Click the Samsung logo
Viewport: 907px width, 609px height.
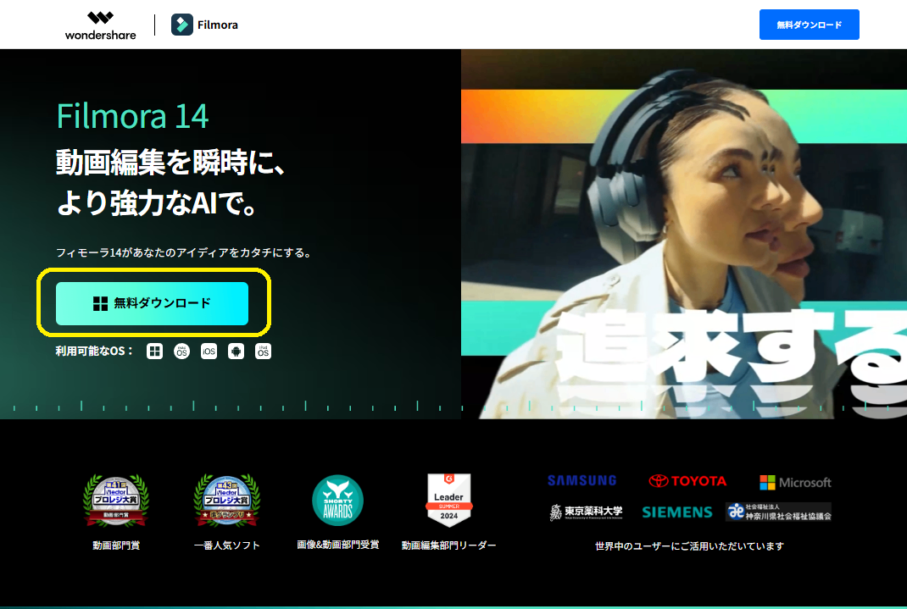tap(581, 481)
